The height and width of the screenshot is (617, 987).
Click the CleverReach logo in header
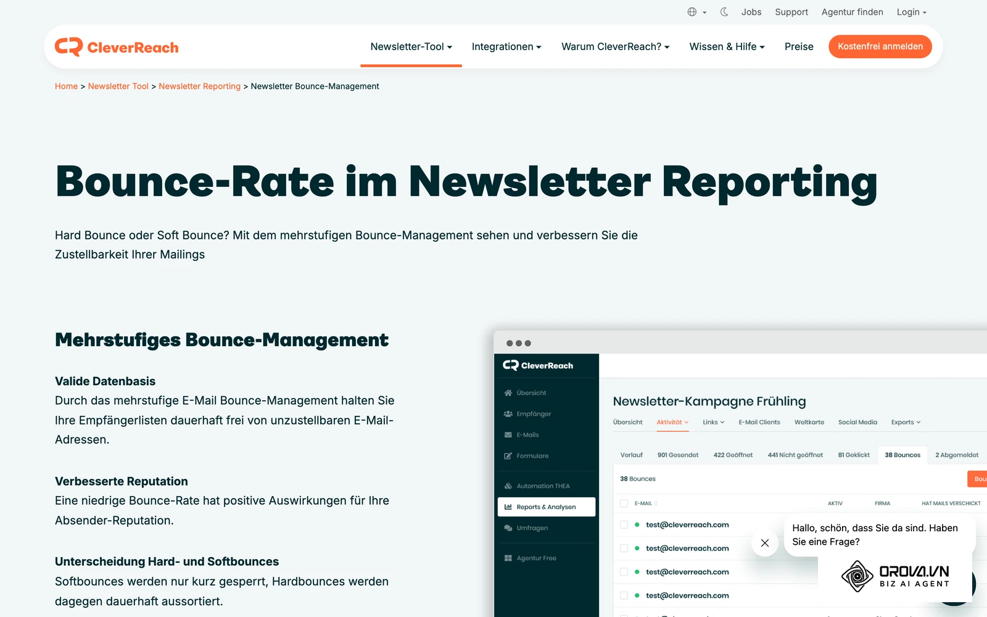tap(117, 47)
